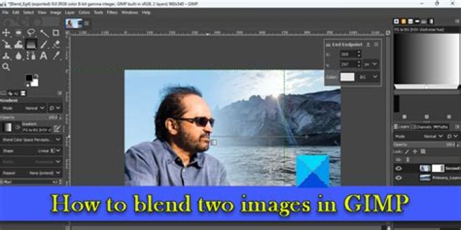Select the Zoom magnifier tool
This screenshot has width=461, height=230.
pyautogui.click(x=6, y=67)
